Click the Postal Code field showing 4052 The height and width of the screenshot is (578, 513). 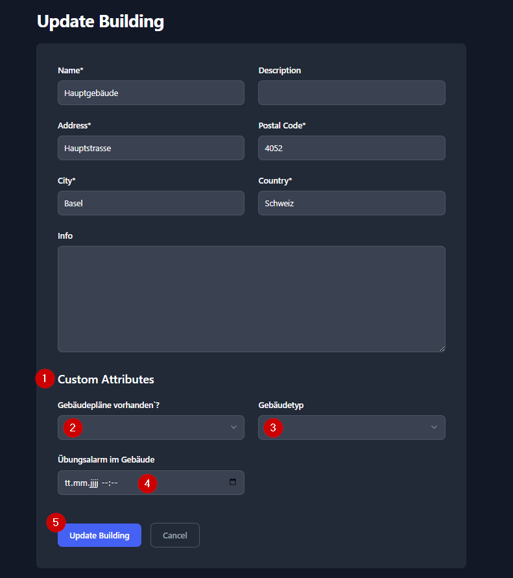coord(352,148)
